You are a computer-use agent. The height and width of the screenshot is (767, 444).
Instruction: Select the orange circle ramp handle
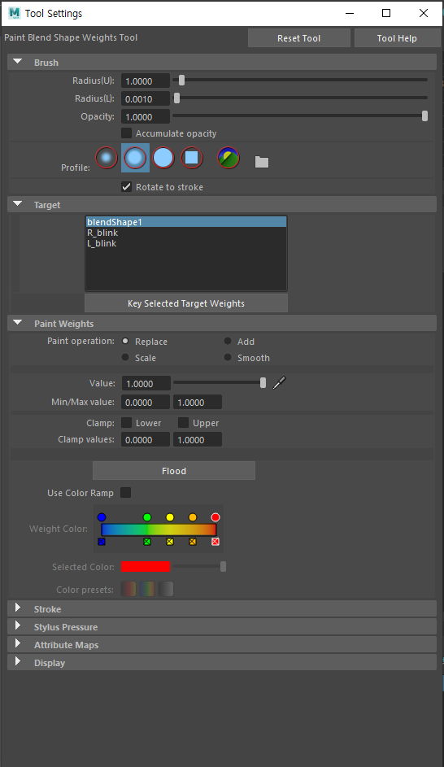click(193, 517)
